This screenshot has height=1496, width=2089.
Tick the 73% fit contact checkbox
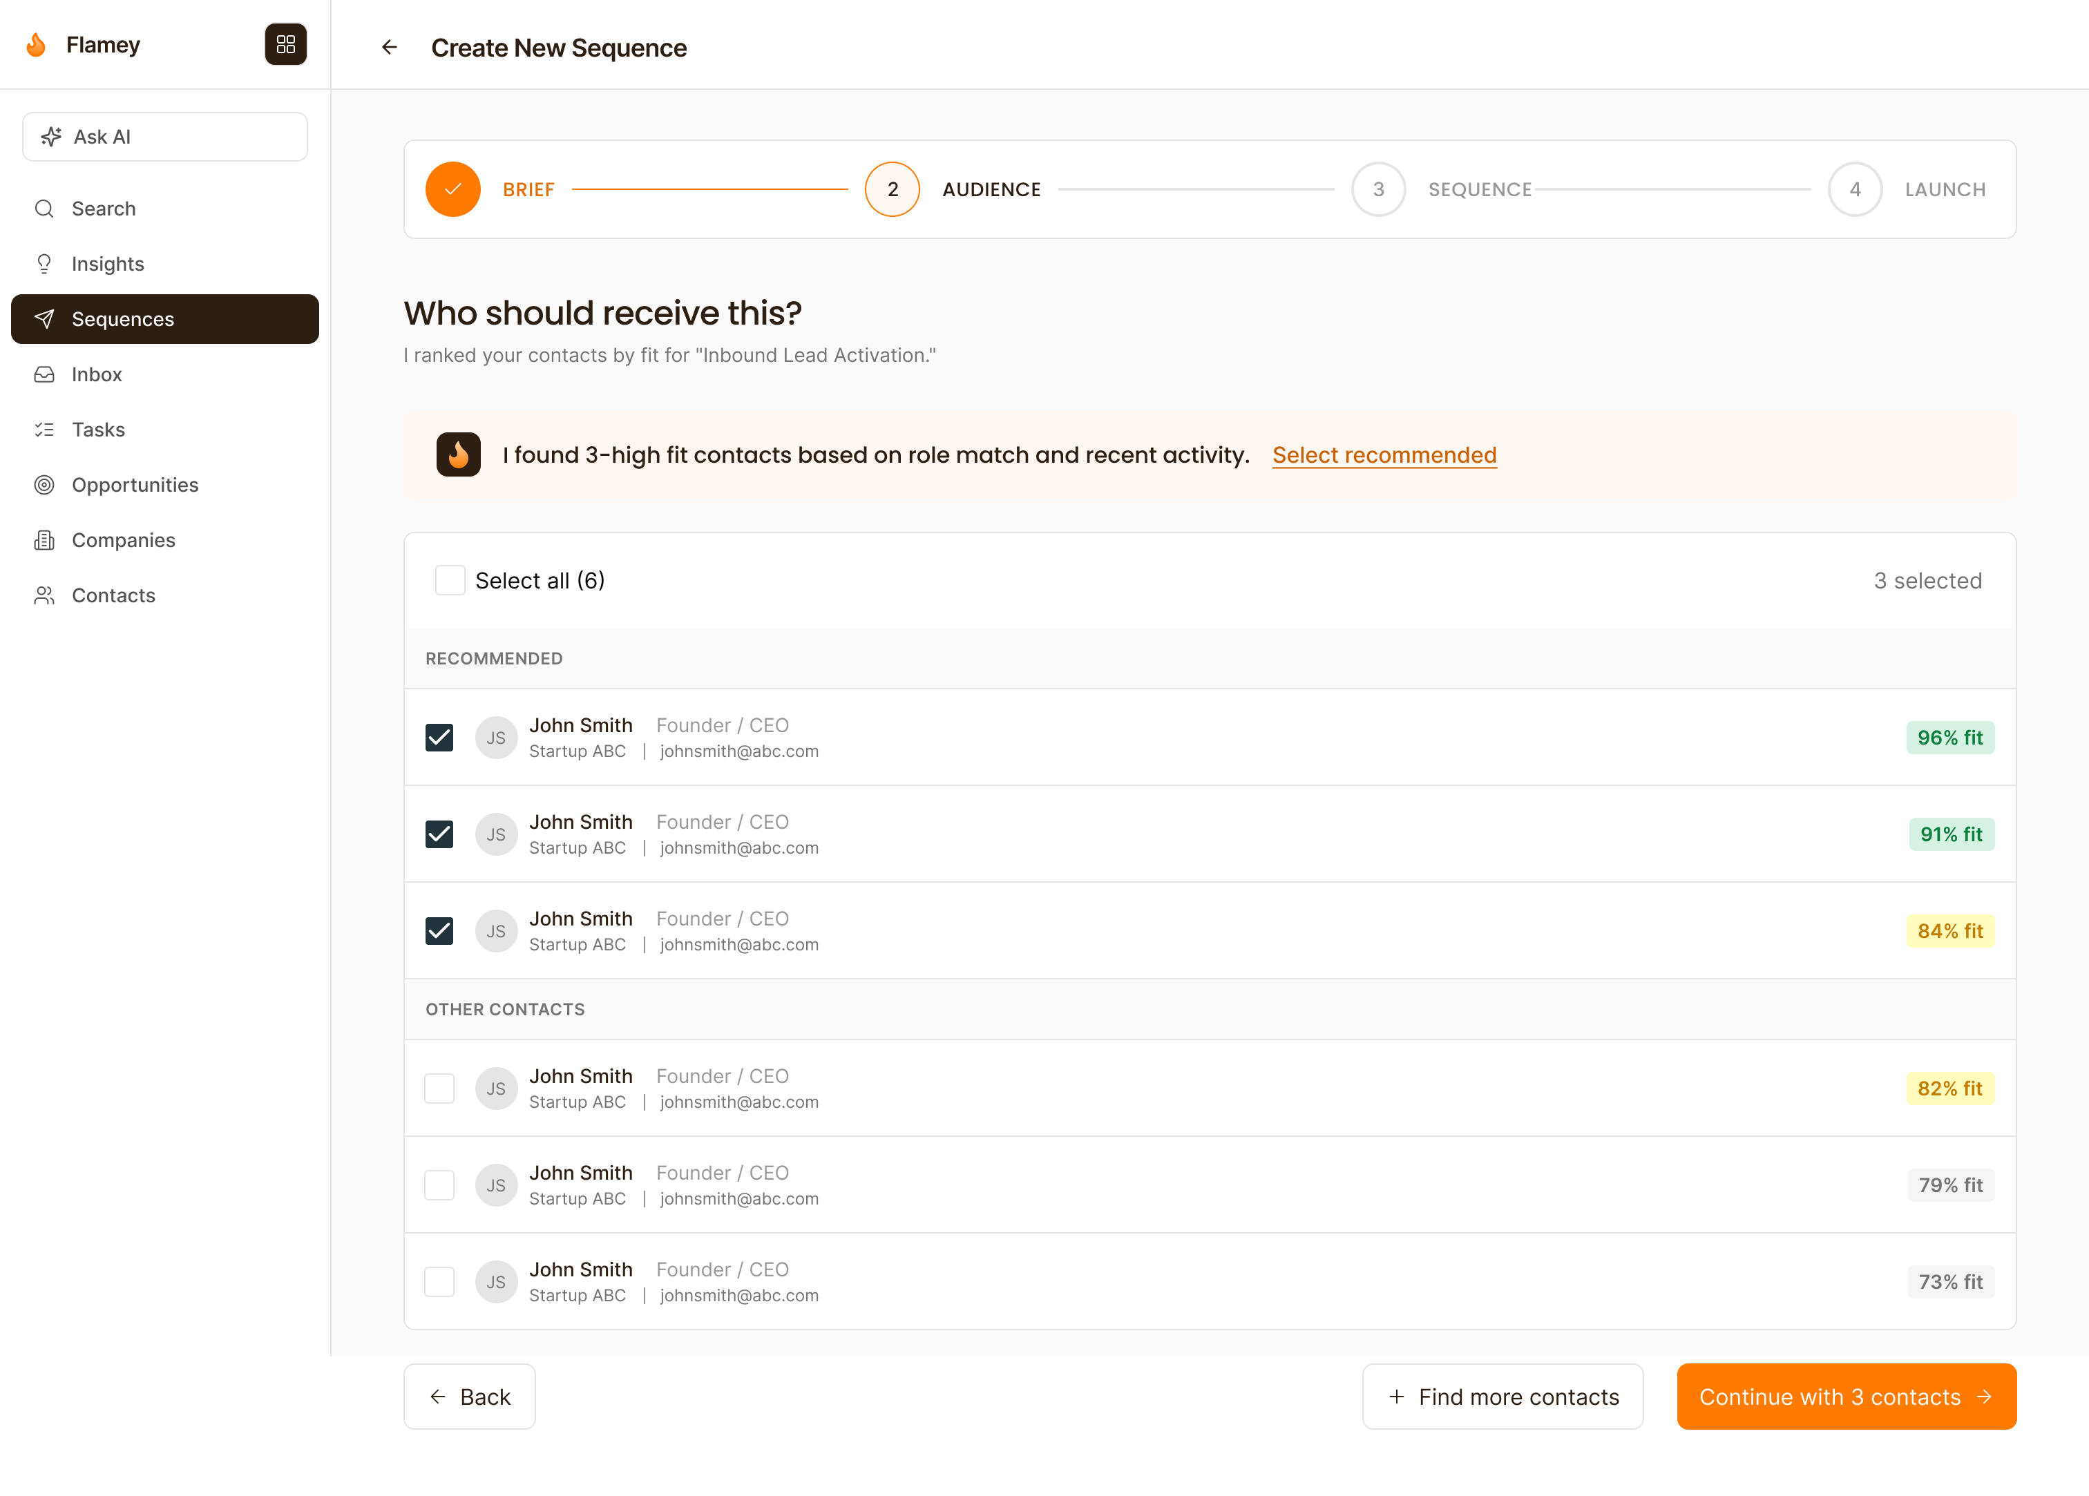point(439,1281)
